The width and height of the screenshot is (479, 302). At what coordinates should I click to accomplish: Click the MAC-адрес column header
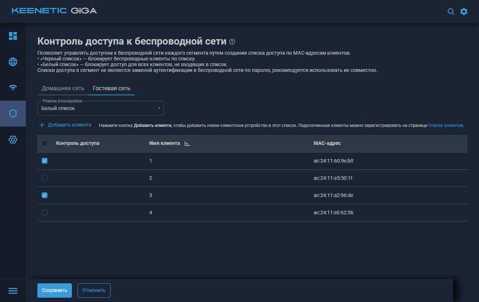327,143
